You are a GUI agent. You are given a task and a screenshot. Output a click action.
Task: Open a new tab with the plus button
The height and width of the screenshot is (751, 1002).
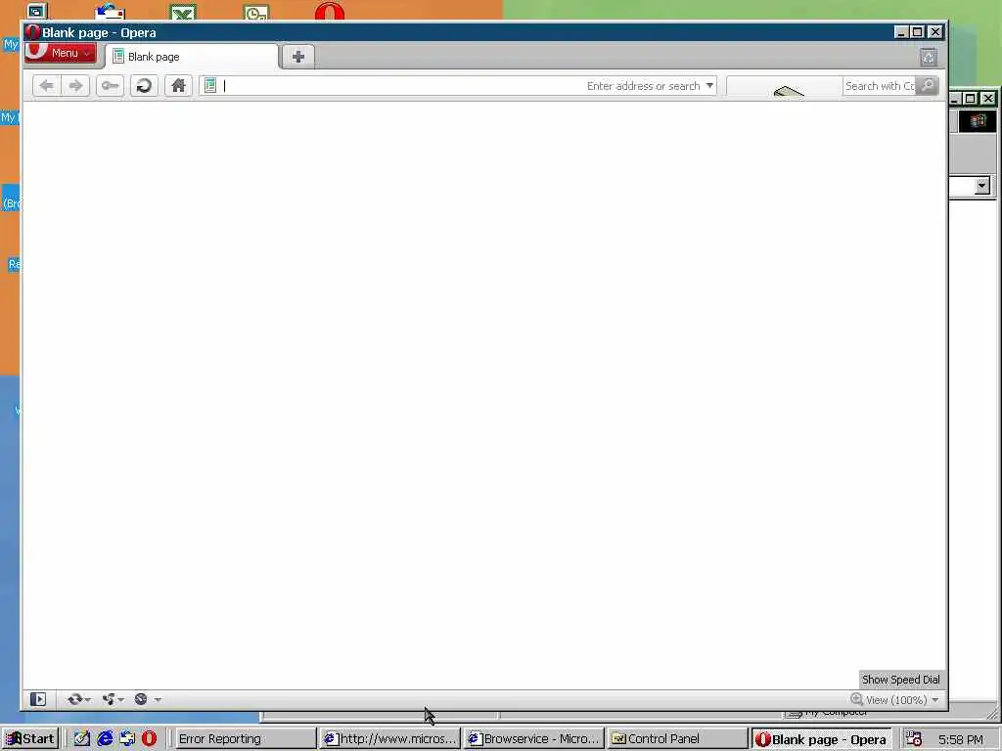coord(297,57)
